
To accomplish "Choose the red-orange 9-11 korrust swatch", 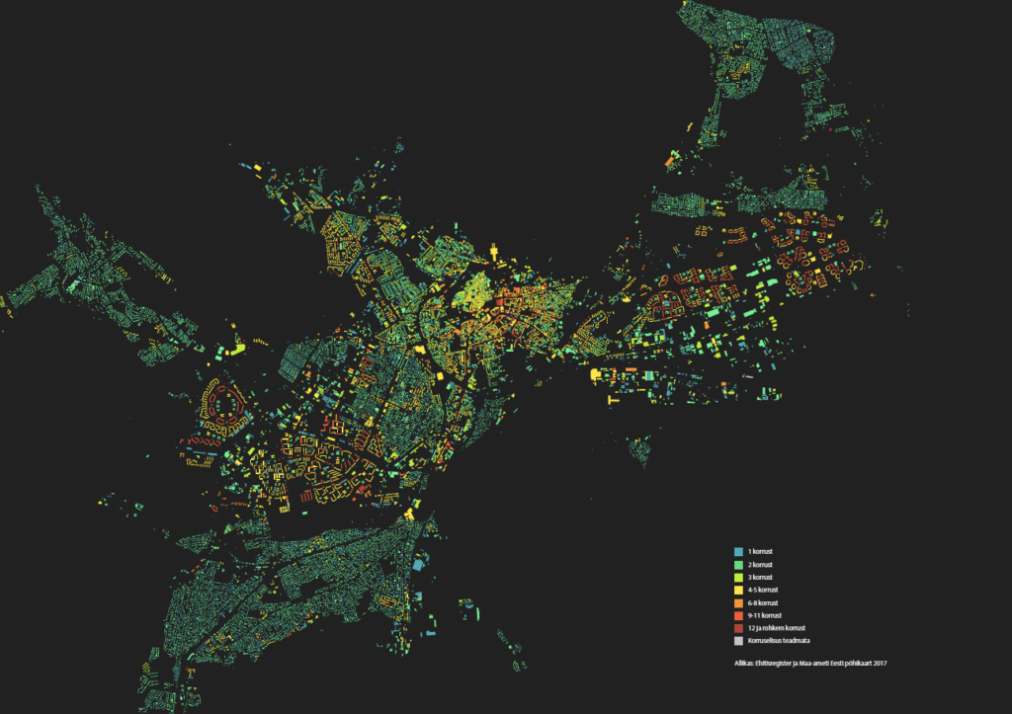I will point(738,615).
